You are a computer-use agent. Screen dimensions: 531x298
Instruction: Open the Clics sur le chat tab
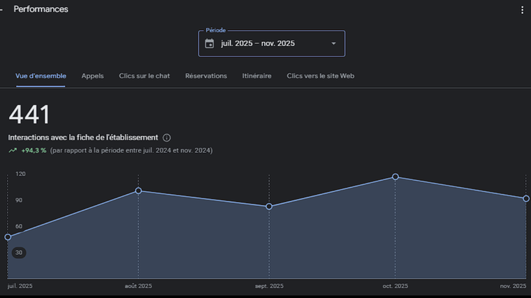[144, 75]
